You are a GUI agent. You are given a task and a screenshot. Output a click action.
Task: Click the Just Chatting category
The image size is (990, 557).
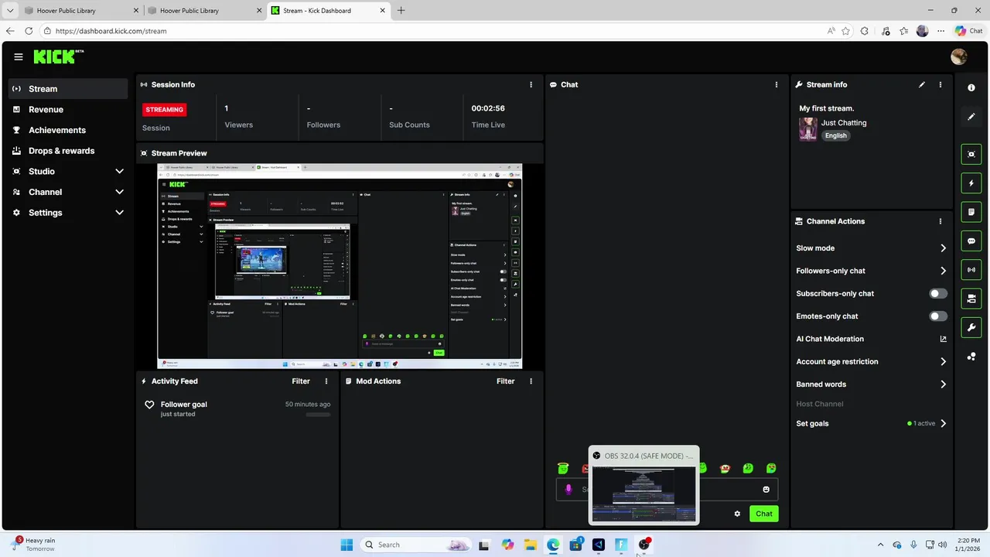pos(844,123)
